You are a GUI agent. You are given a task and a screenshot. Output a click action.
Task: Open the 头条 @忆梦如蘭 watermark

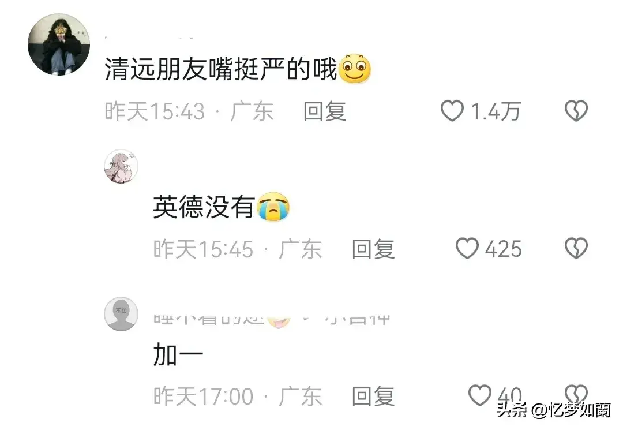(x=553, y=409)
